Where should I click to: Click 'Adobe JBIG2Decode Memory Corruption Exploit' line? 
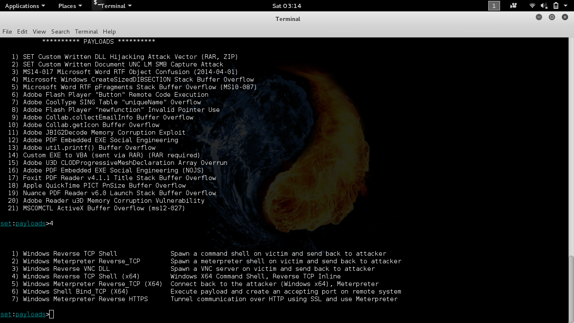pos(104,132)
